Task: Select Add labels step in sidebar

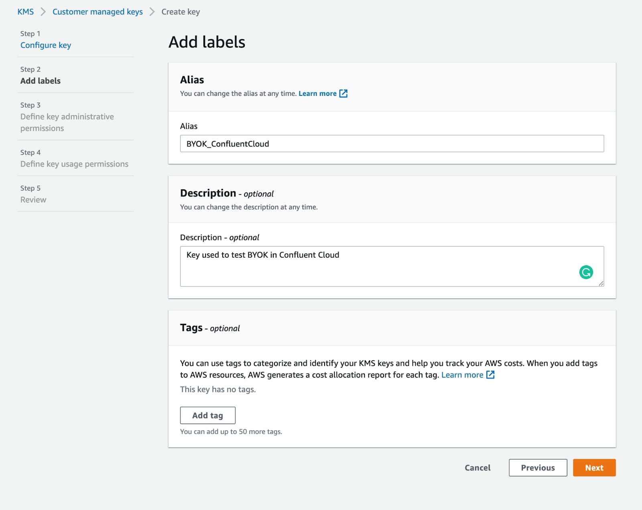Action: (x=41, y=81)
